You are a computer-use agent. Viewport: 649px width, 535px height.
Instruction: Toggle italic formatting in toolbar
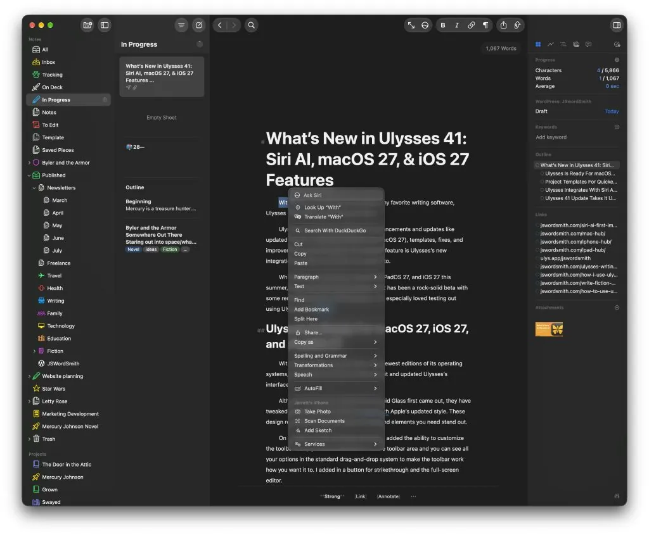tap(457, 25)
